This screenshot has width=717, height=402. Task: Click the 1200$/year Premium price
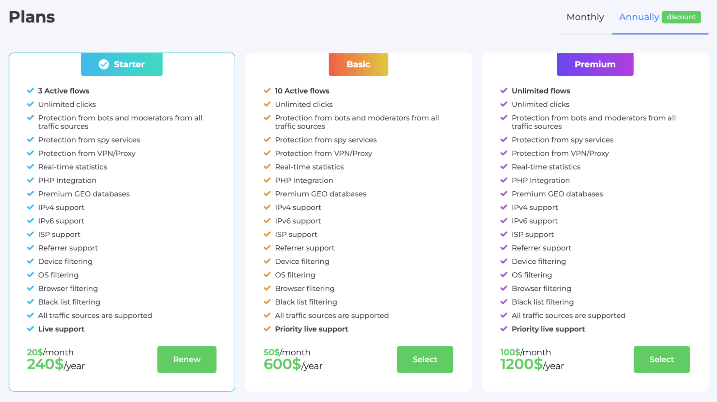pyautogui.click(x=532, y=365)
